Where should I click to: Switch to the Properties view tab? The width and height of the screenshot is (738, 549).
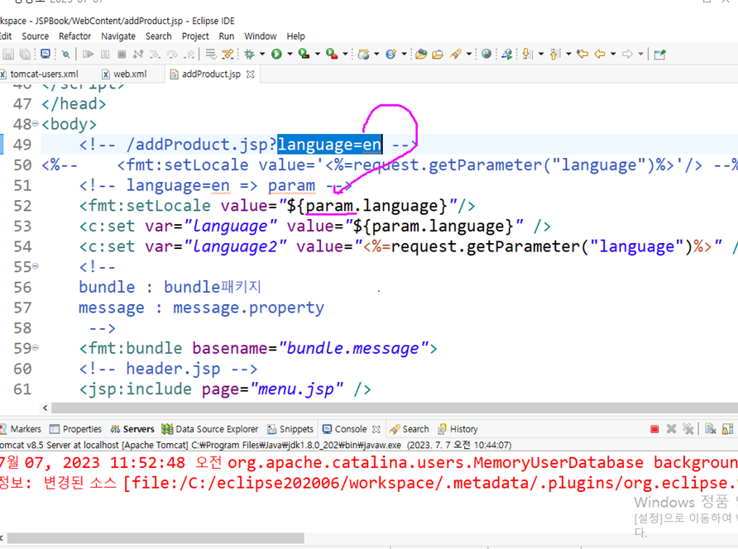tap(76, 429)
